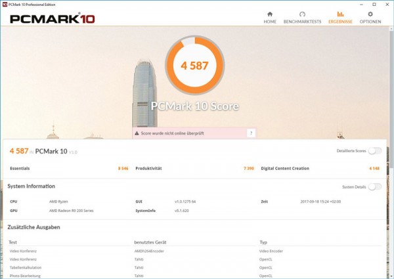Click the warning triangle in the score banner
Viewport: 394px width, 279px height.
[x=137, y=133]
